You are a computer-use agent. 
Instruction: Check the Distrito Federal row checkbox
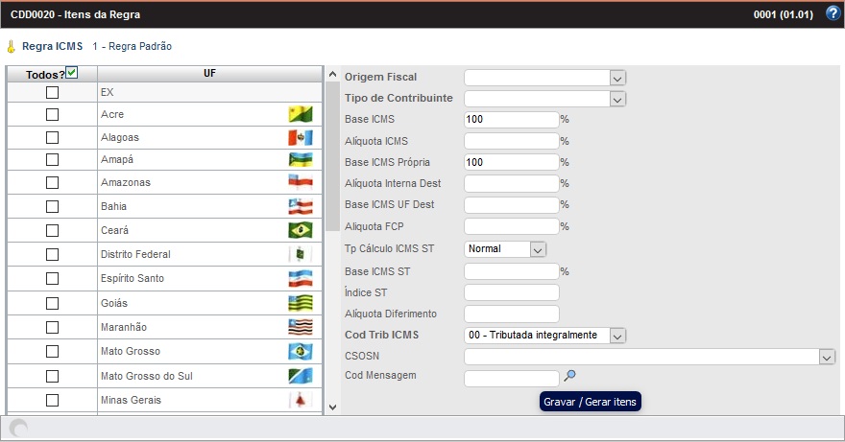coord(52,254)
